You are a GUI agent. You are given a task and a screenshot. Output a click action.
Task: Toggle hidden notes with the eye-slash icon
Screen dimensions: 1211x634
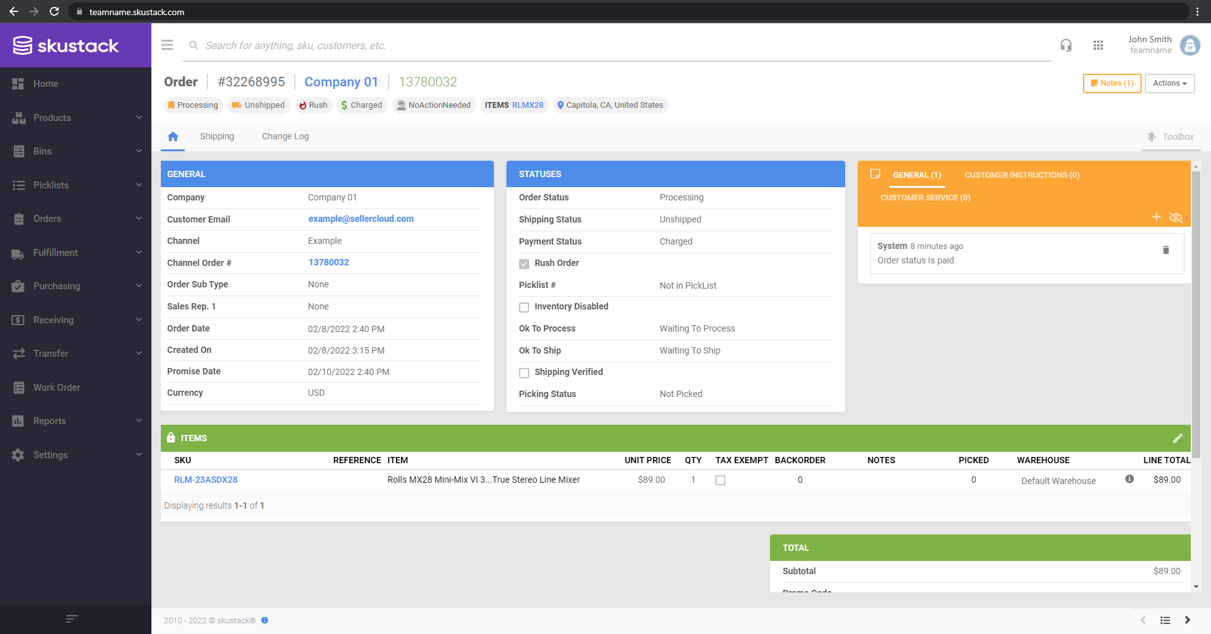click(x=1177, y=217)
